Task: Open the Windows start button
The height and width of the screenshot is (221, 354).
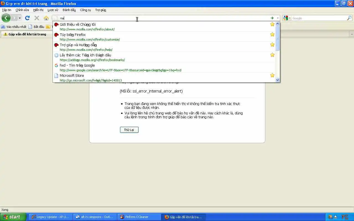Action: click(13, 217)
